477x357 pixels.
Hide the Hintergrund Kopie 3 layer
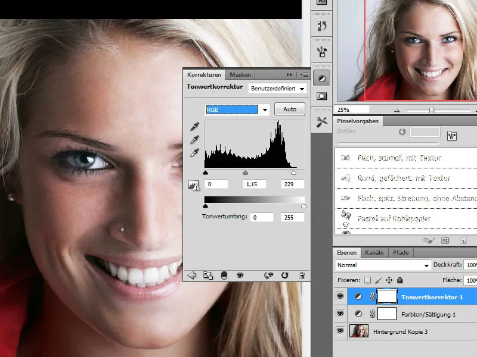(340, 330)
